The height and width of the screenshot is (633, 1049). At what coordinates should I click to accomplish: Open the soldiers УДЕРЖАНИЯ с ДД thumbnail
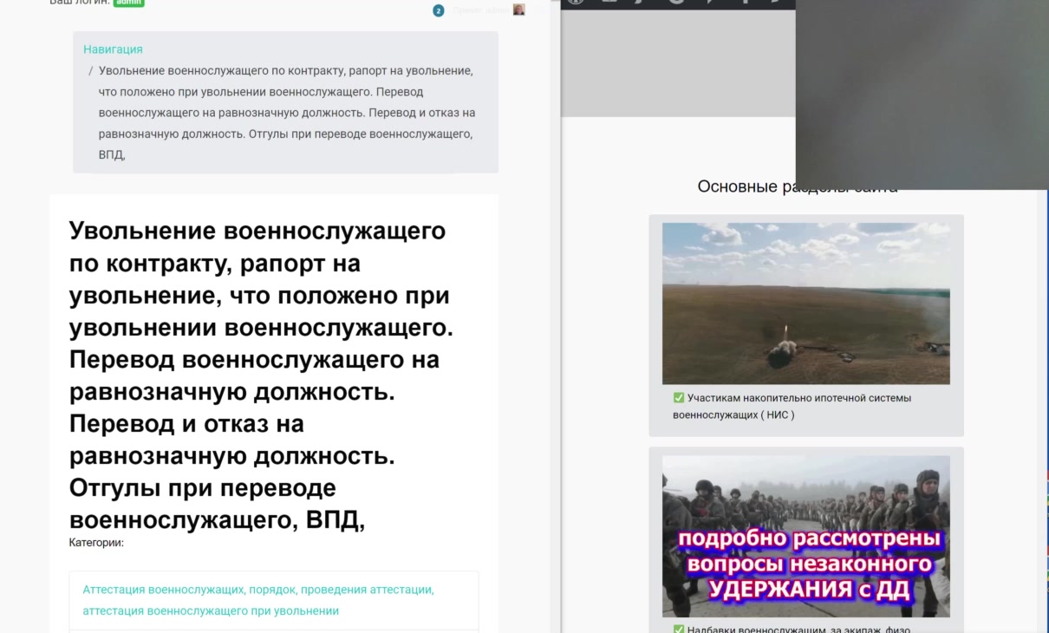805,537
